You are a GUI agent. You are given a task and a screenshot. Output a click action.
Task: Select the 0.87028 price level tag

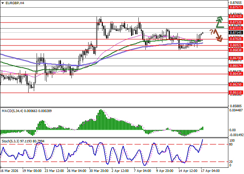(x=236, y=39)
